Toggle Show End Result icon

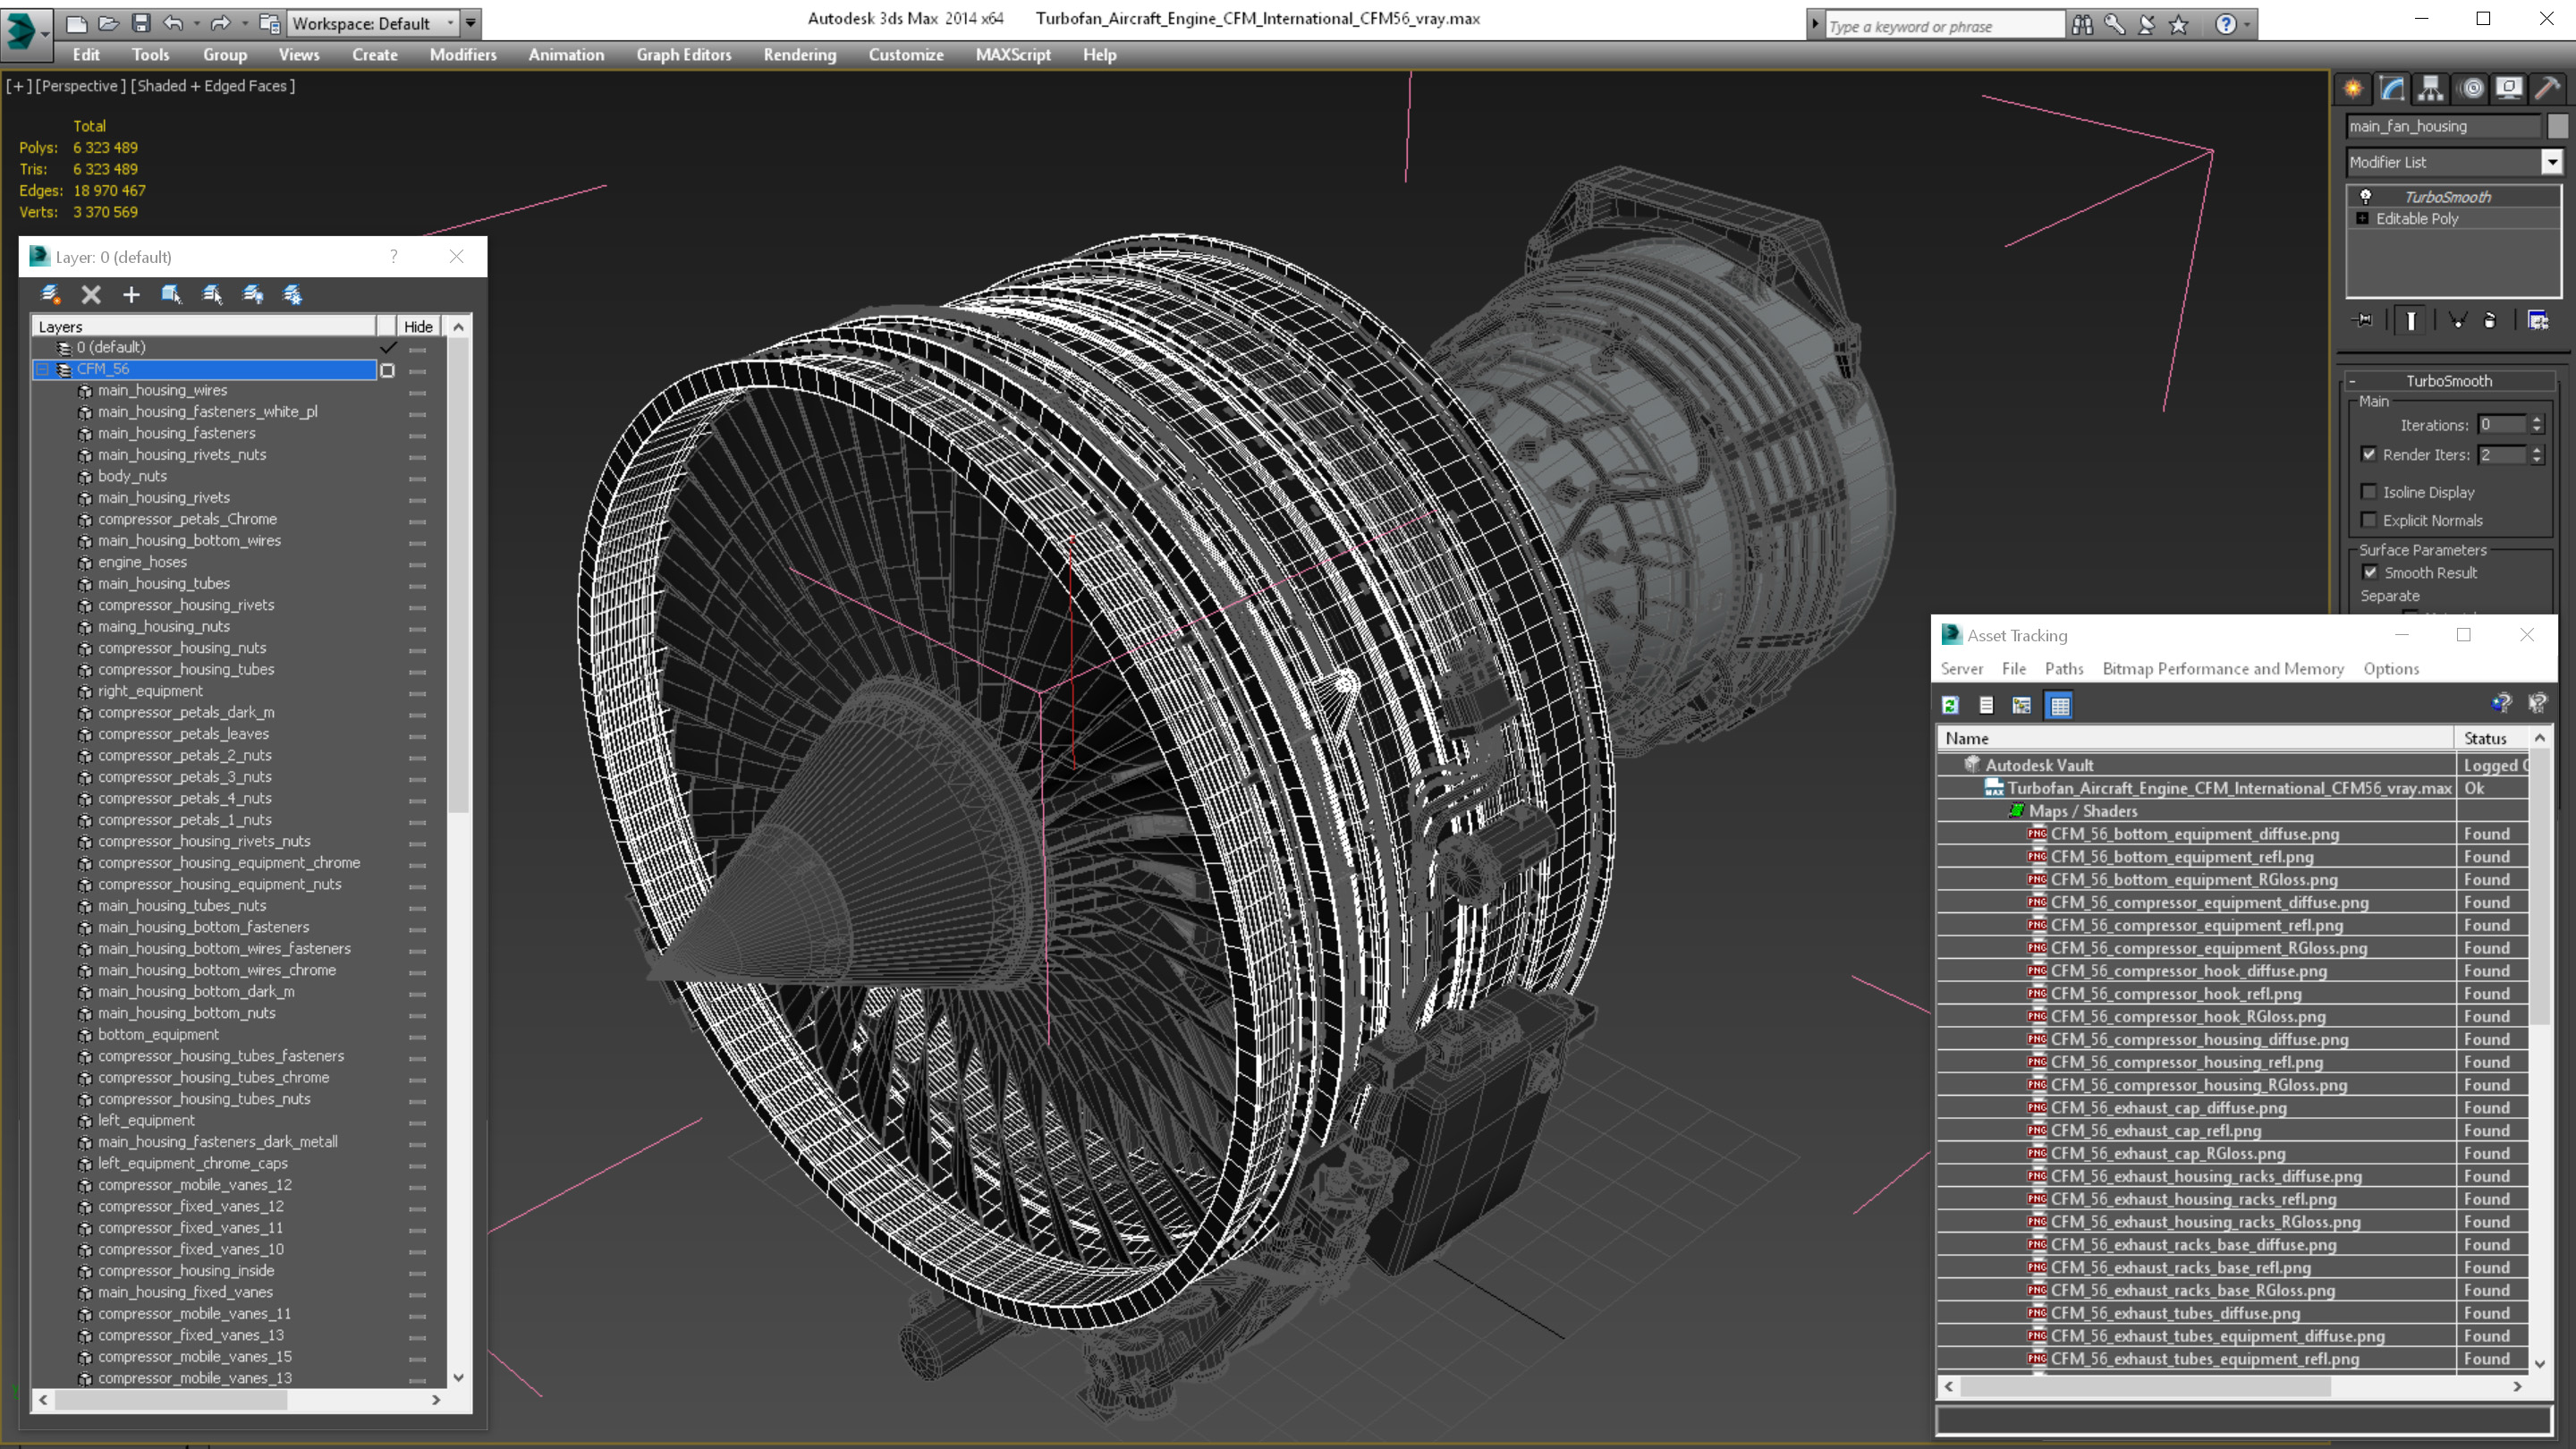click(2411, 320)
